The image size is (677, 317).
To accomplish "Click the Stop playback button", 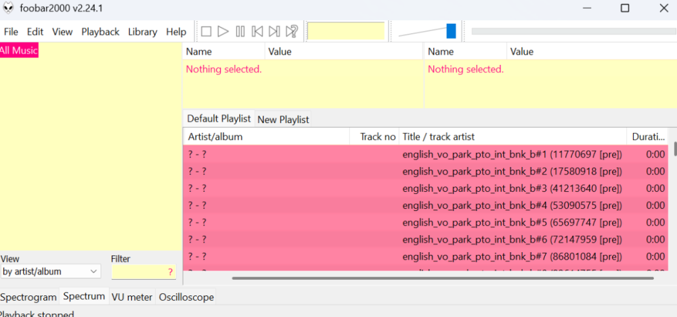I will tap(206, 31).
